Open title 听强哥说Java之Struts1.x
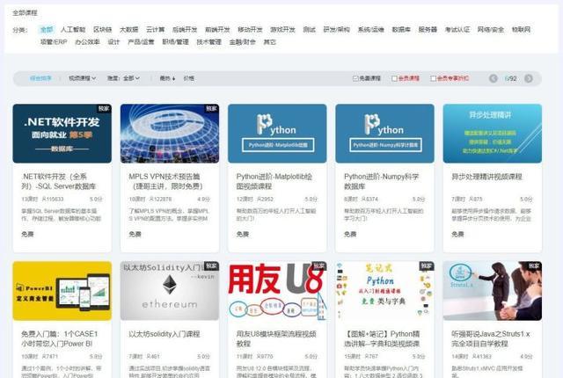Viewport: 563px width, 378px height. (x=491, y=339)
